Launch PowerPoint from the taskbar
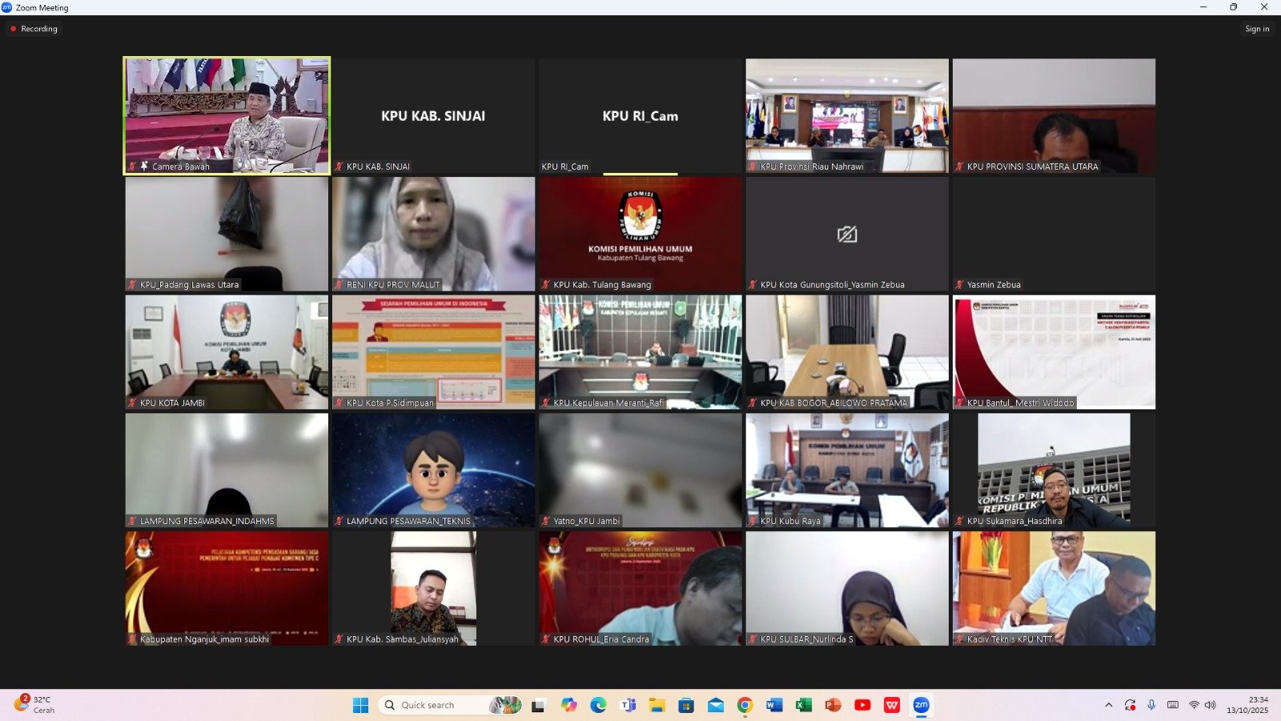This screenshot has height=721, width=1281. pos(833,705)
